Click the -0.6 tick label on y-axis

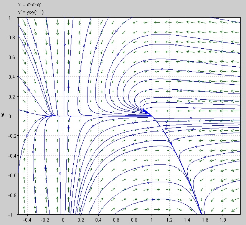pos(12,175)
